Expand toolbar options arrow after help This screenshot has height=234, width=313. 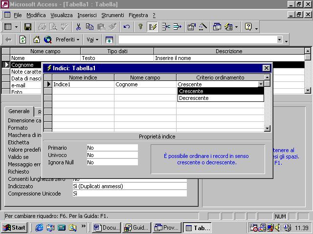(x=256, y=28)
